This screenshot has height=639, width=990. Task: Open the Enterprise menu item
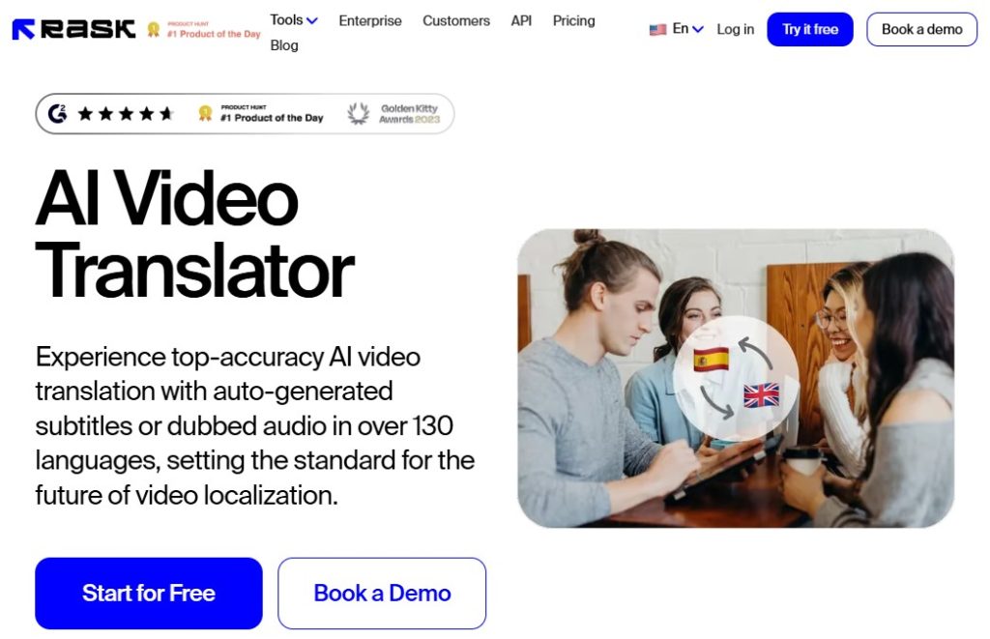[x=370, y=21]
